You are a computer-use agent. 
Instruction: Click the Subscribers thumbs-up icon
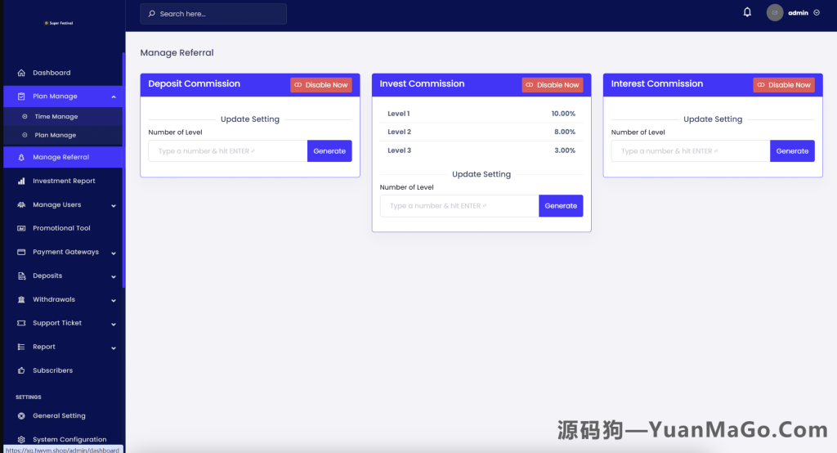point(21,370)
